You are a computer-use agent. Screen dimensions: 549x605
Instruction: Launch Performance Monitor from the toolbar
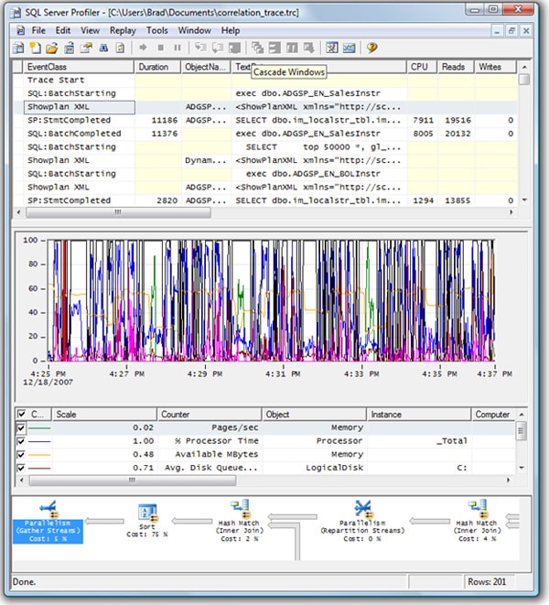pyautogui.click(x=350, y=48)
